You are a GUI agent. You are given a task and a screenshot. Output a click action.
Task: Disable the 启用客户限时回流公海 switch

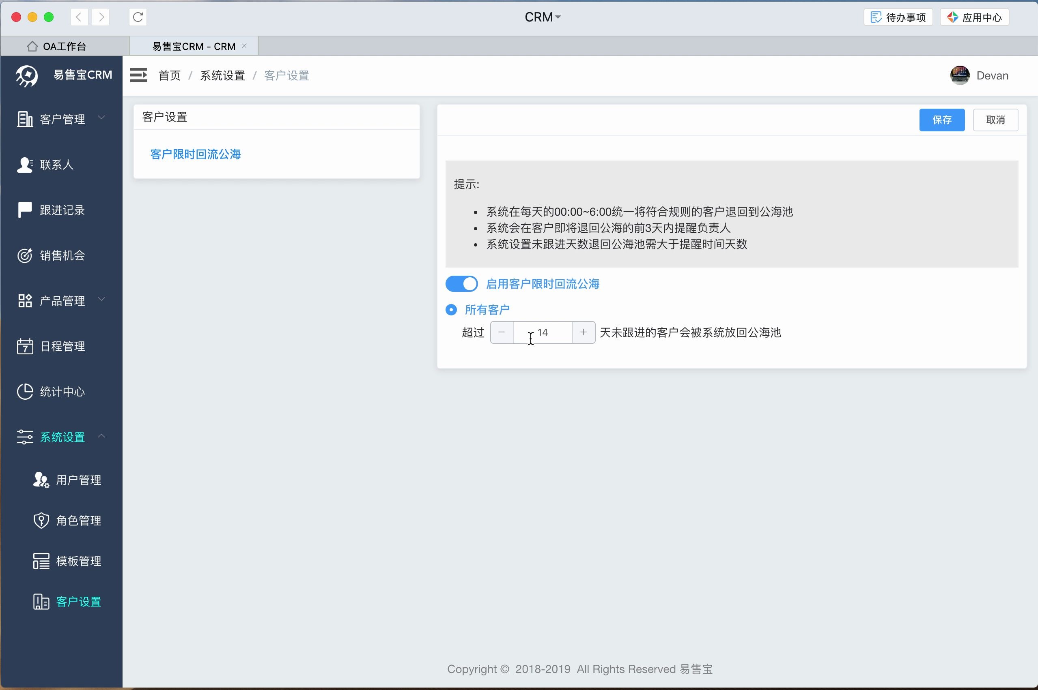pyautogui.click(x=461, y=284)
